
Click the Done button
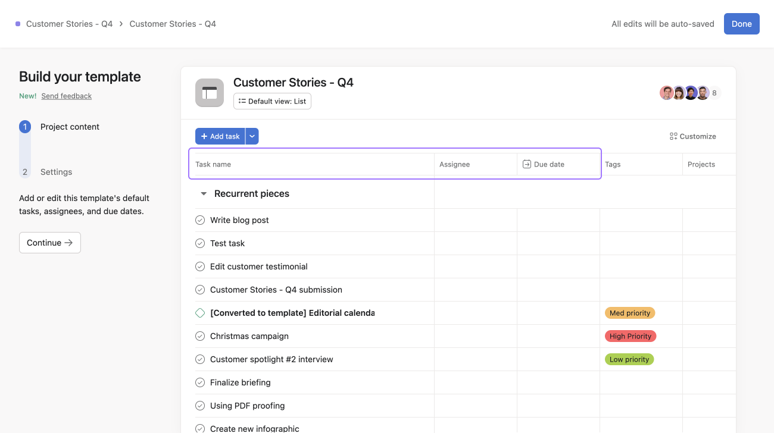[x=741, y=23]
